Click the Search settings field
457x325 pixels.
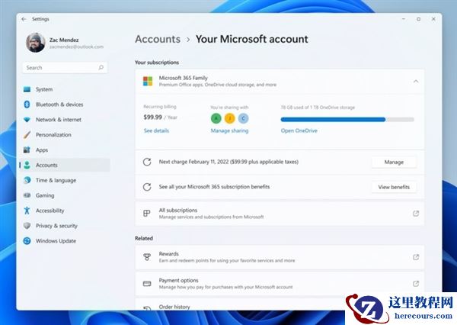(x=65, y=68)
